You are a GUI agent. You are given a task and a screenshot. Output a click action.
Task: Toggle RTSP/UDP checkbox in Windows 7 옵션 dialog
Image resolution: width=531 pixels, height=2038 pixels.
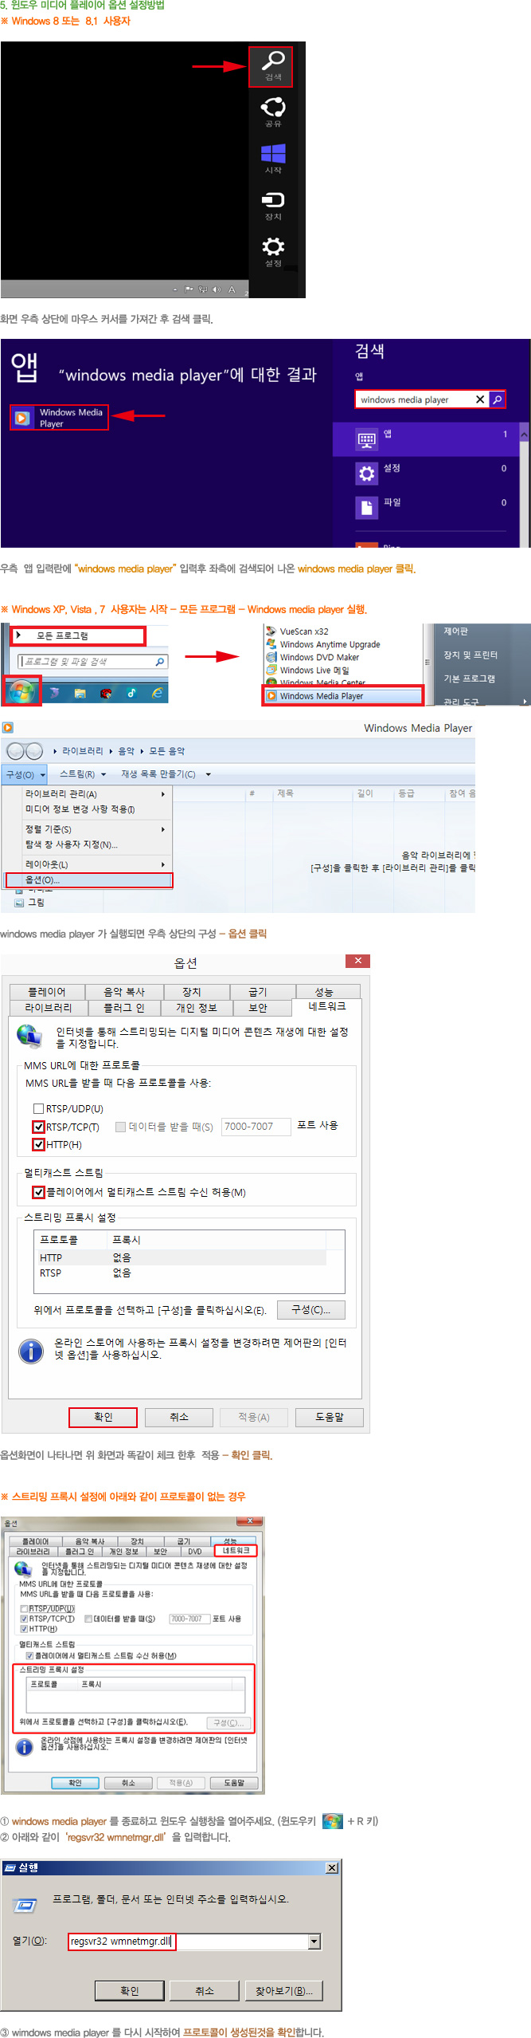(x=24, y=1608)
